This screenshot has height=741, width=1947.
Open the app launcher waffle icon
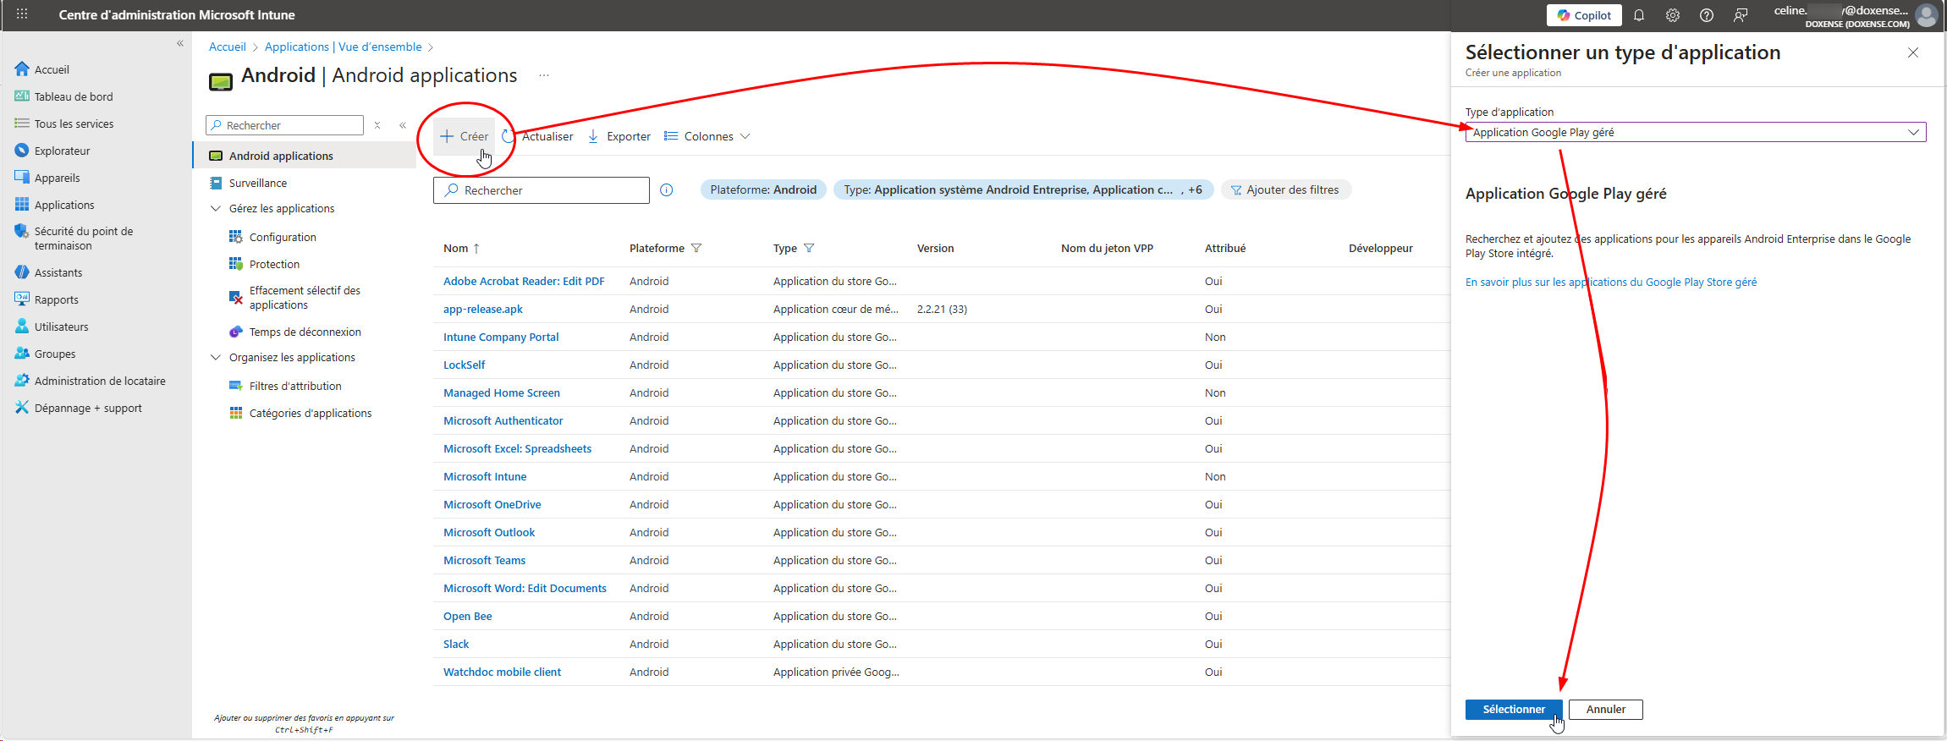[22, 14]
